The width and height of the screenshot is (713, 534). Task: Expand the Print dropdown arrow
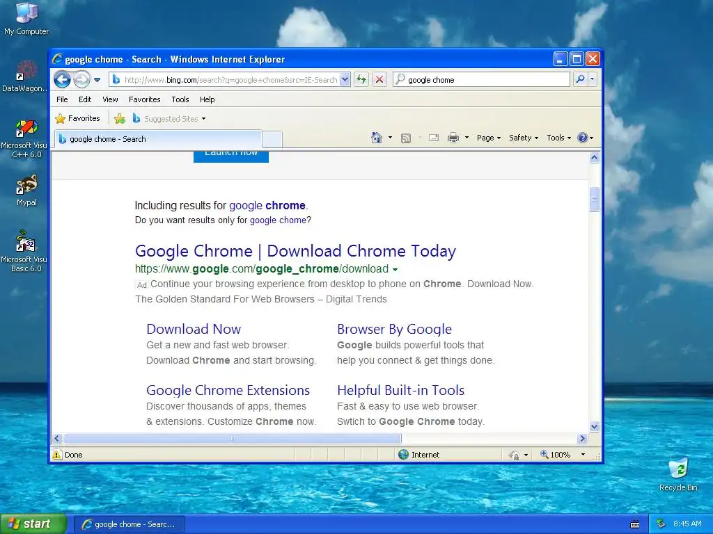467,138
